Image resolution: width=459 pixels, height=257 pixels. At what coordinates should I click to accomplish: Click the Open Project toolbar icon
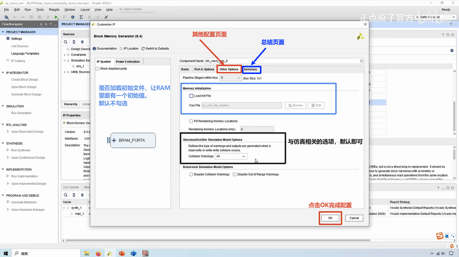[6, 17]
